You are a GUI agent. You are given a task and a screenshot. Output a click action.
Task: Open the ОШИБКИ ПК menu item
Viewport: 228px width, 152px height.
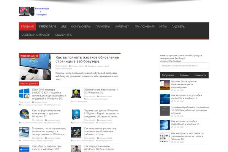[x=63, y=35]
